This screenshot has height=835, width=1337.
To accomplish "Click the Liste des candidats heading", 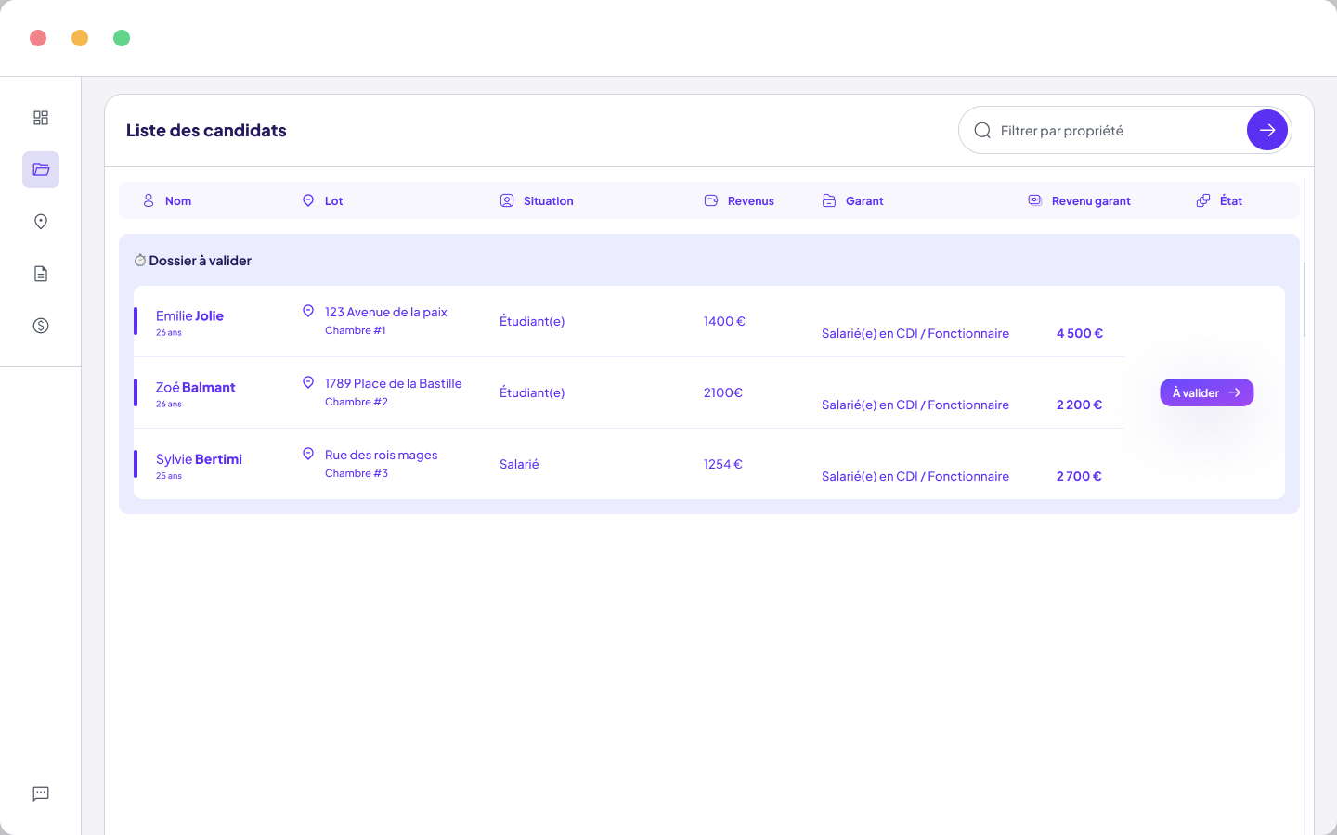I will click(206, 131).
